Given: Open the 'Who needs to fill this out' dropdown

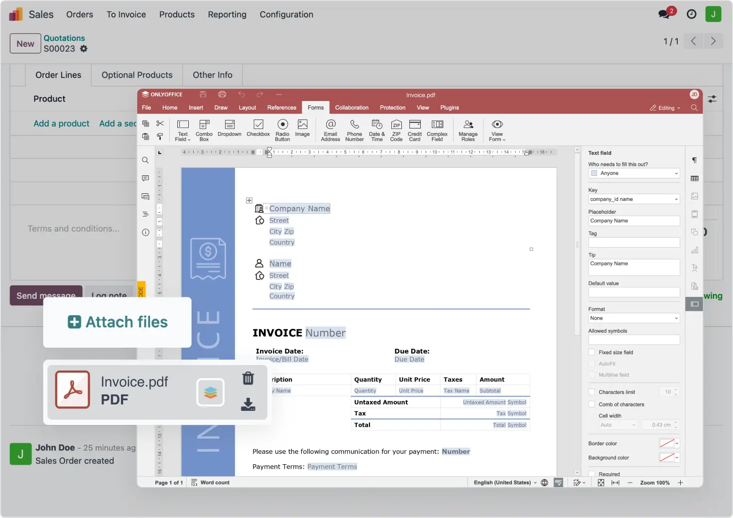Looking at the screenshot, I should pos(634,173).
